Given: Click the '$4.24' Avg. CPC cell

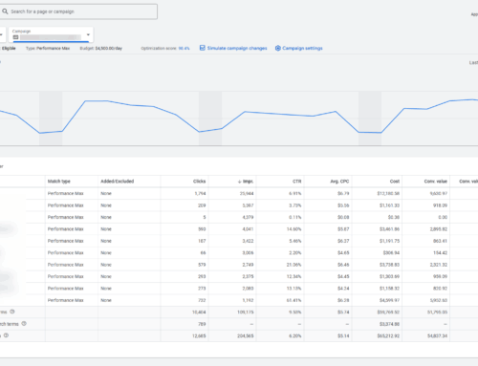Looking at the screenshot, I should point(343,289).
